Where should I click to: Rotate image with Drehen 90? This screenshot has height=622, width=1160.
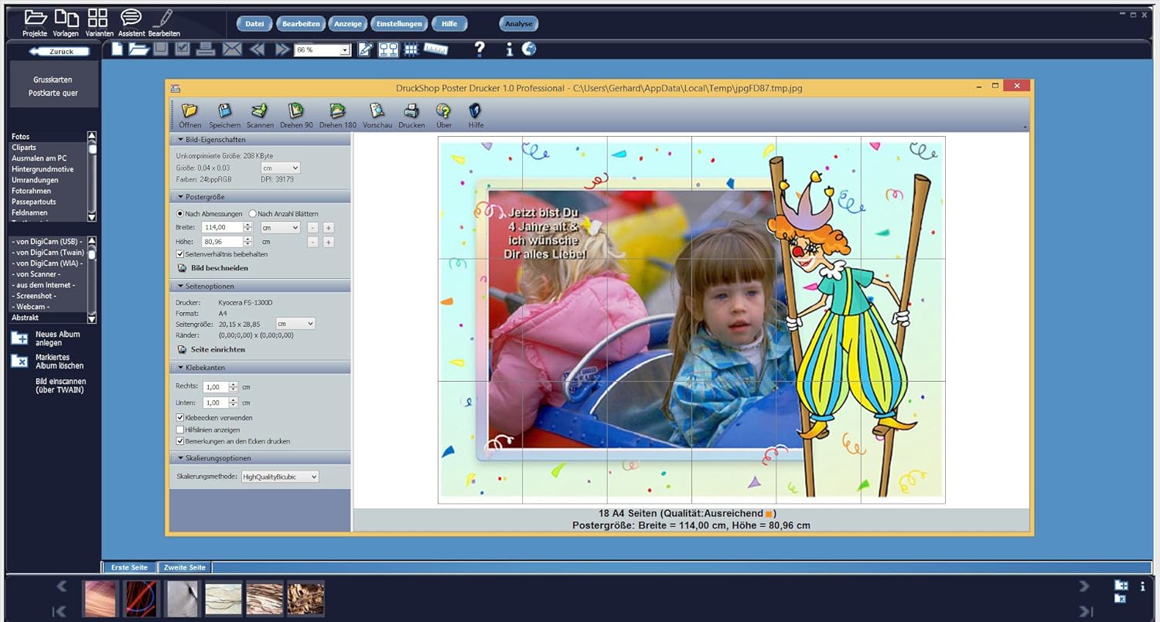pos(296,112)
